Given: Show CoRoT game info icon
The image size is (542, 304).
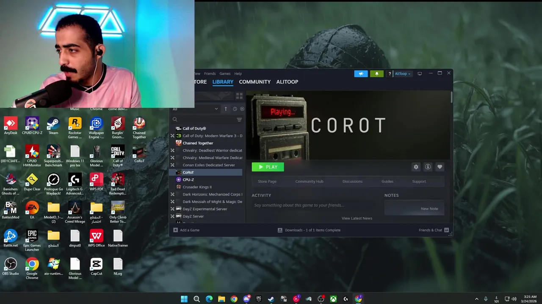Looking at the screenshot, I should 428,167.
